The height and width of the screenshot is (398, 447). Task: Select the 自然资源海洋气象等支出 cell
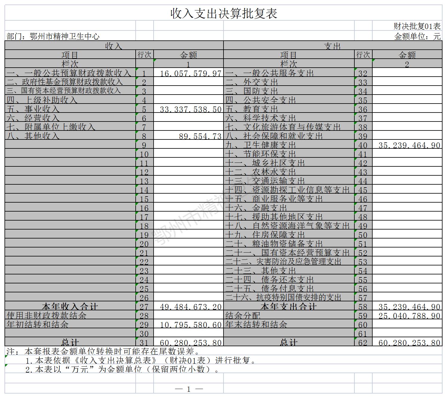tap(289, 225)
